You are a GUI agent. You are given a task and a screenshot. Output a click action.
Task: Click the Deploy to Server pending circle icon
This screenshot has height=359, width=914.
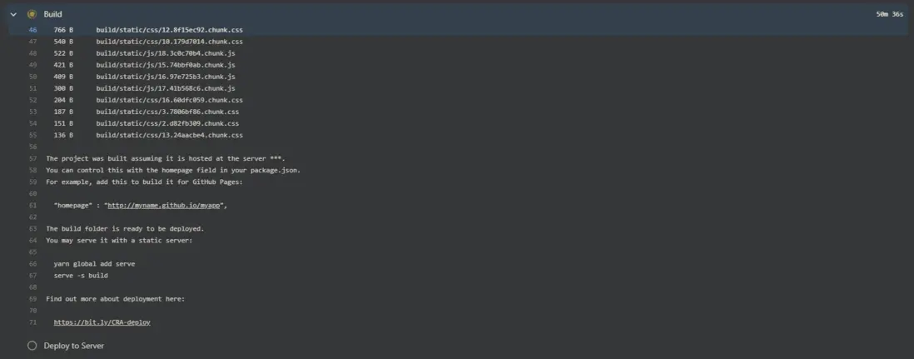coord(32,345)
